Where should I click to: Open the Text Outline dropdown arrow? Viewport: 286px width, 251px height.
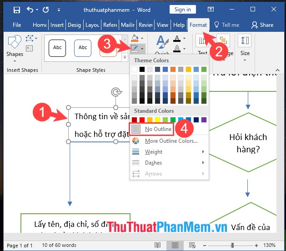[185, 49]
